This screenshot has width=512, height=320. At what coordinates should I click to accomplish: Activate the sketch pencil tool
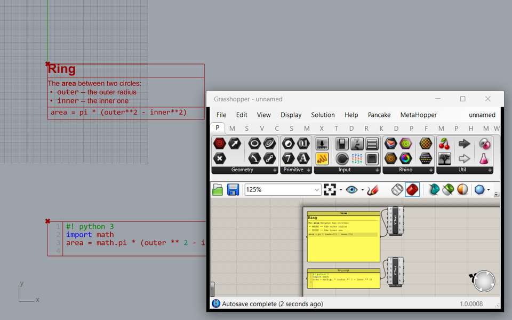pyautogui.click(x=373, y=190)
